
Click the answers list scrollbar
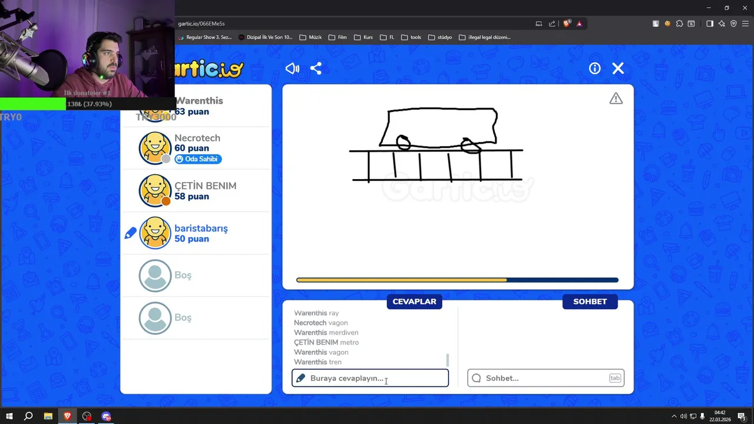click(447, 359)
